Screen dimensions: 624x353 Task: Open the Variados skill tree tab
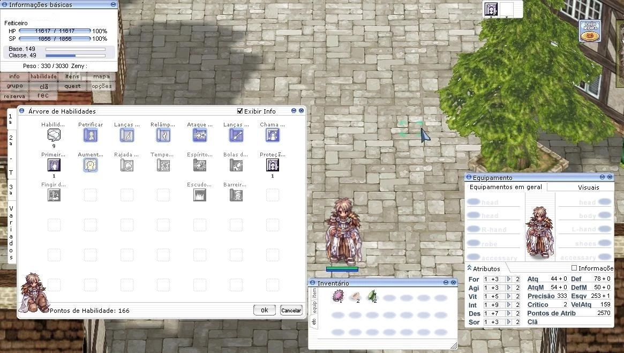click(11, 233)
